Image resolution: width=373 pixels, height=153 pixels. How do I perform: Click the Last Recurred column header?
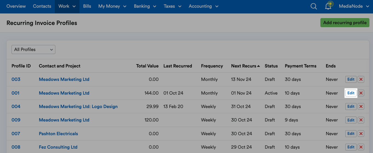click(x=178, y=66)
